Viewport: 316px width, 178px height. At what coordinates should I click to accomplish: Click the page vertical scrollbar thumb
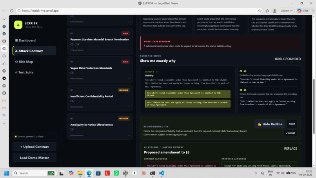[314, 106]
